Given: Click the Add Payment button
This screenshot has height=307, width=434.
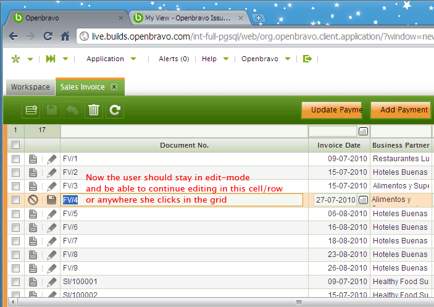Looking at the screenshot, I should point(401,110).
